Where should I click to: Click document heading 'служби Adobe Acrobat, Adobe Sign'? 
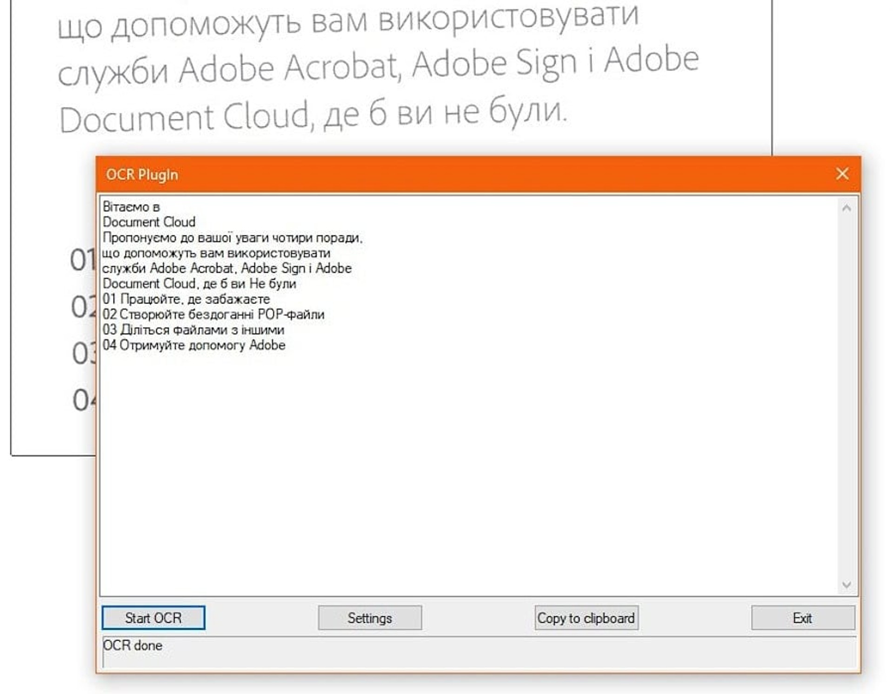tap(318, 68)
